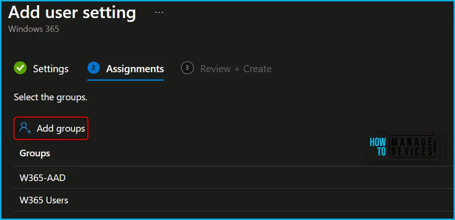Click the MANAGE DEVICES boxed watermark text
This screenshot has height=220, width=455.
pyautogui.click(x=412, y=147)
